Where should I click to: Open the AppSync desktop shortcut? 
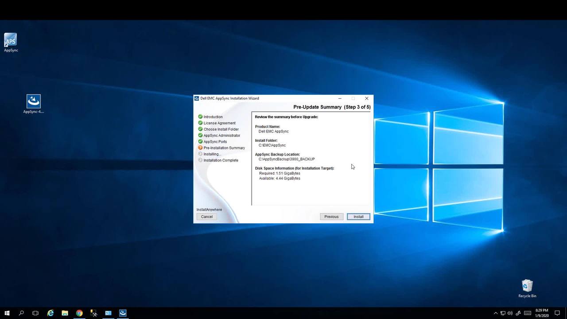click(x=11, y=43)
